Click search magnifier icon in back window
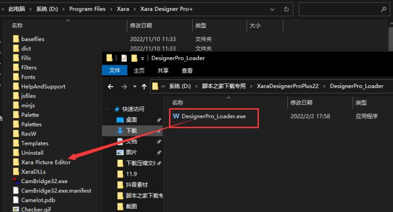 (384, 9)
